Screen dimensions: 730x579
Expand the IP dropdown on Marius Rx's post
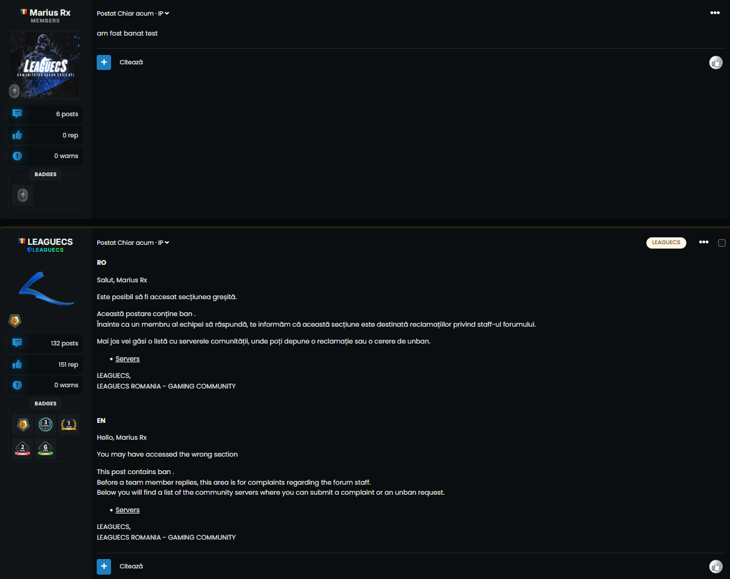(x=163, y=14)
